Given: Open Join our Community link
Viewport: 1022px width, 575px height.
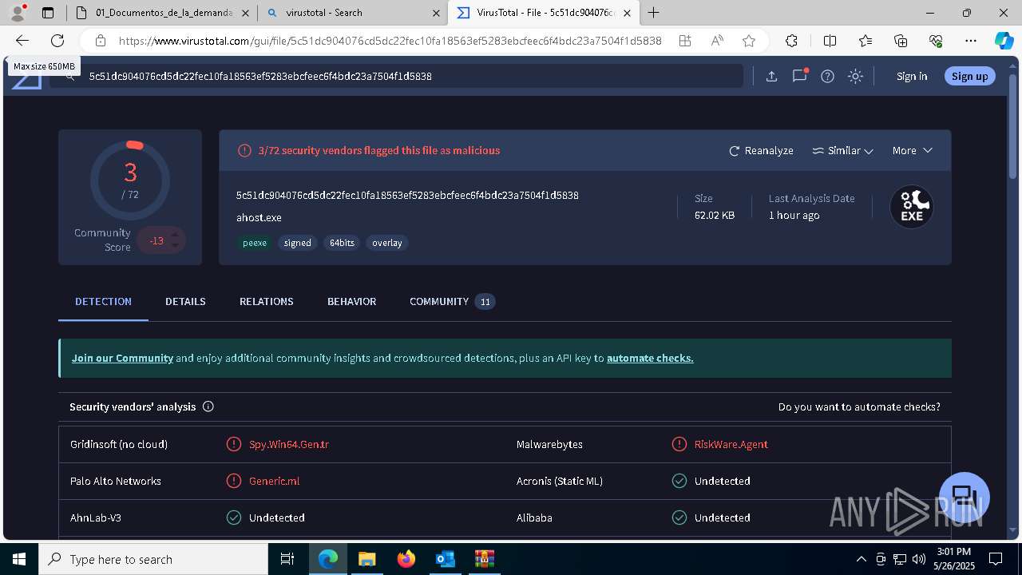Looking at the screenshot, I should [x=122, y=358].
